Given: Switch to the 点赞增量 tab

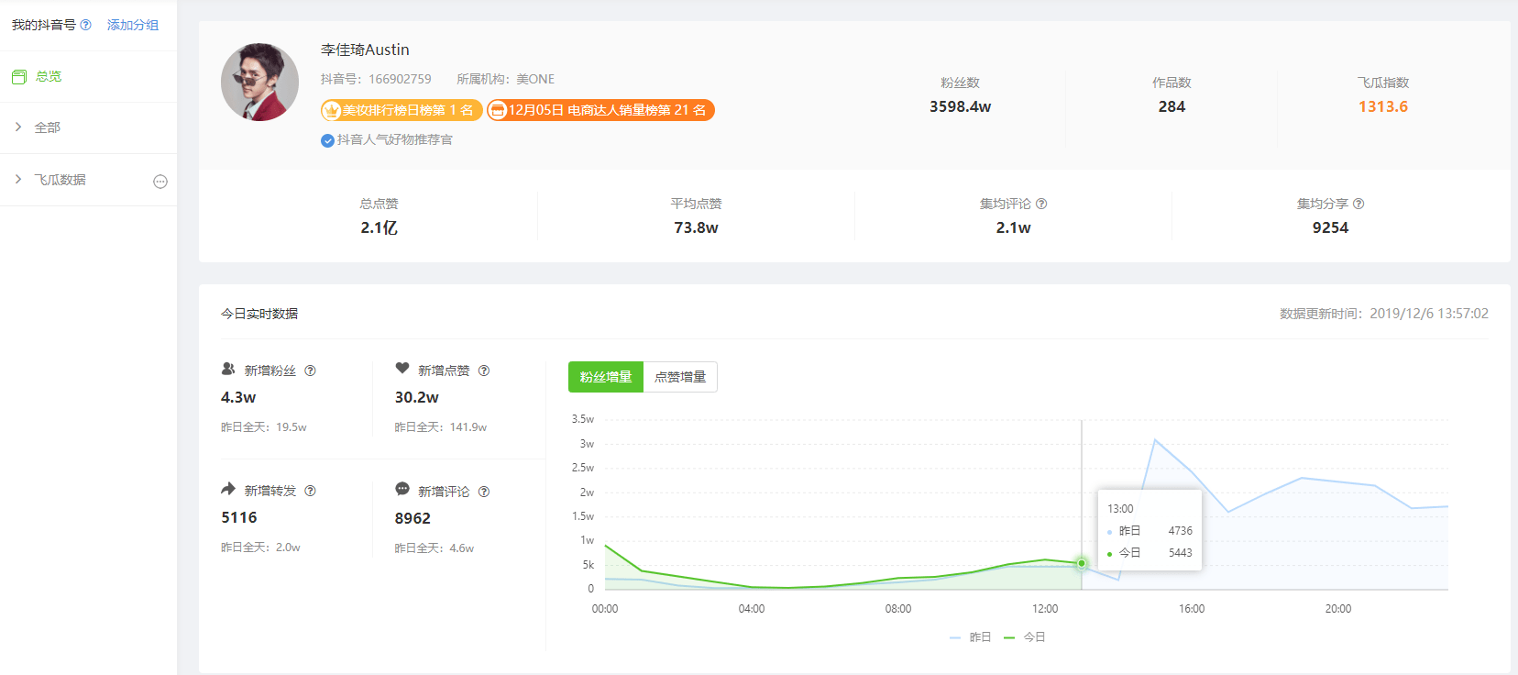Looking at the screenshot, I should point(680,377).
